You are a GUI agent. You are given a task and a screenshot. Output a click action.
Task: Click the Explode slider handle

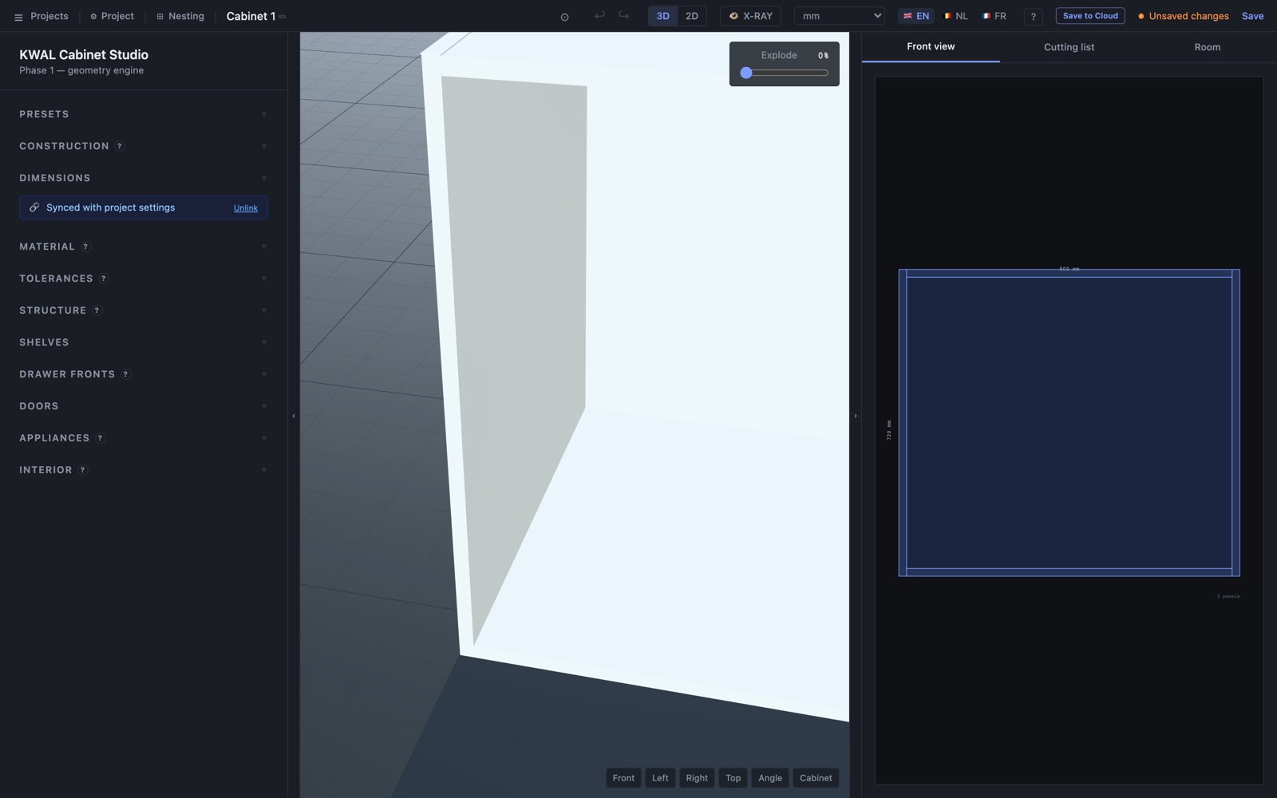(746, 73)
